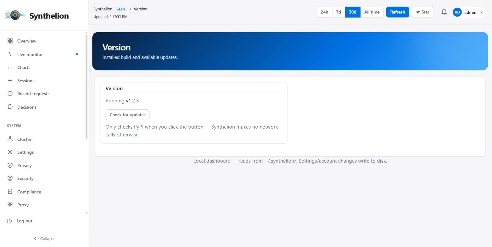Screen dimensions: 492x247
Task: Switch to All time range
Action: pos(372,12)
